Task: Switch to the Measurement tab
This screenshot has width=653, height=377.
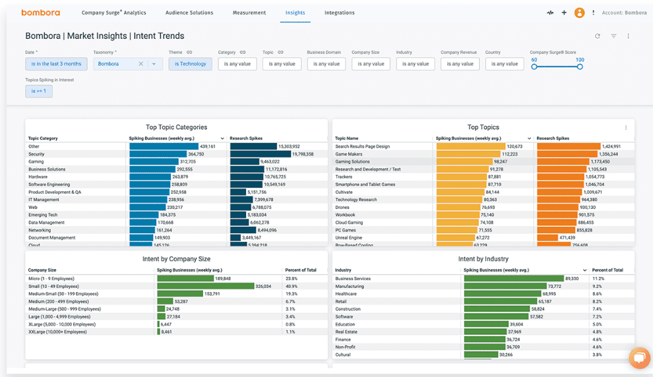Action: (x=249, y=13)
